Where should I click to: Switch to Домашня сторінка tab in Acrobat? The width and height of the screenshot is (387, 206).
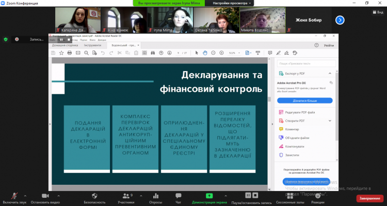pyautogui.click(x=63, y=45)
